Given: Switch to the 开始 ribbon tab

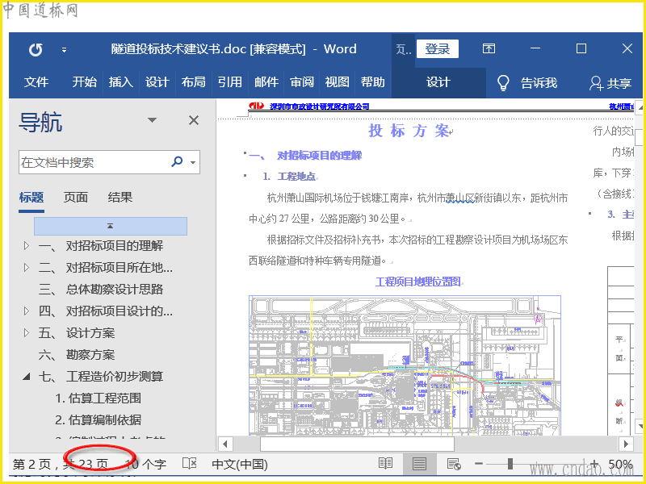Looking at the screenshot, I should tap(85, 82).
